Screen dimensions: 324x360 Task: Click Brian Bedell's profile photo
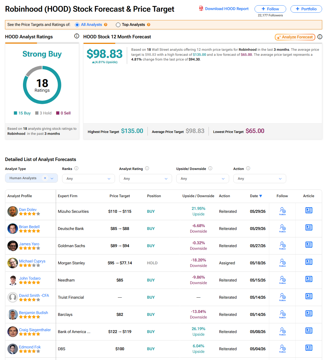coord(13,229)
